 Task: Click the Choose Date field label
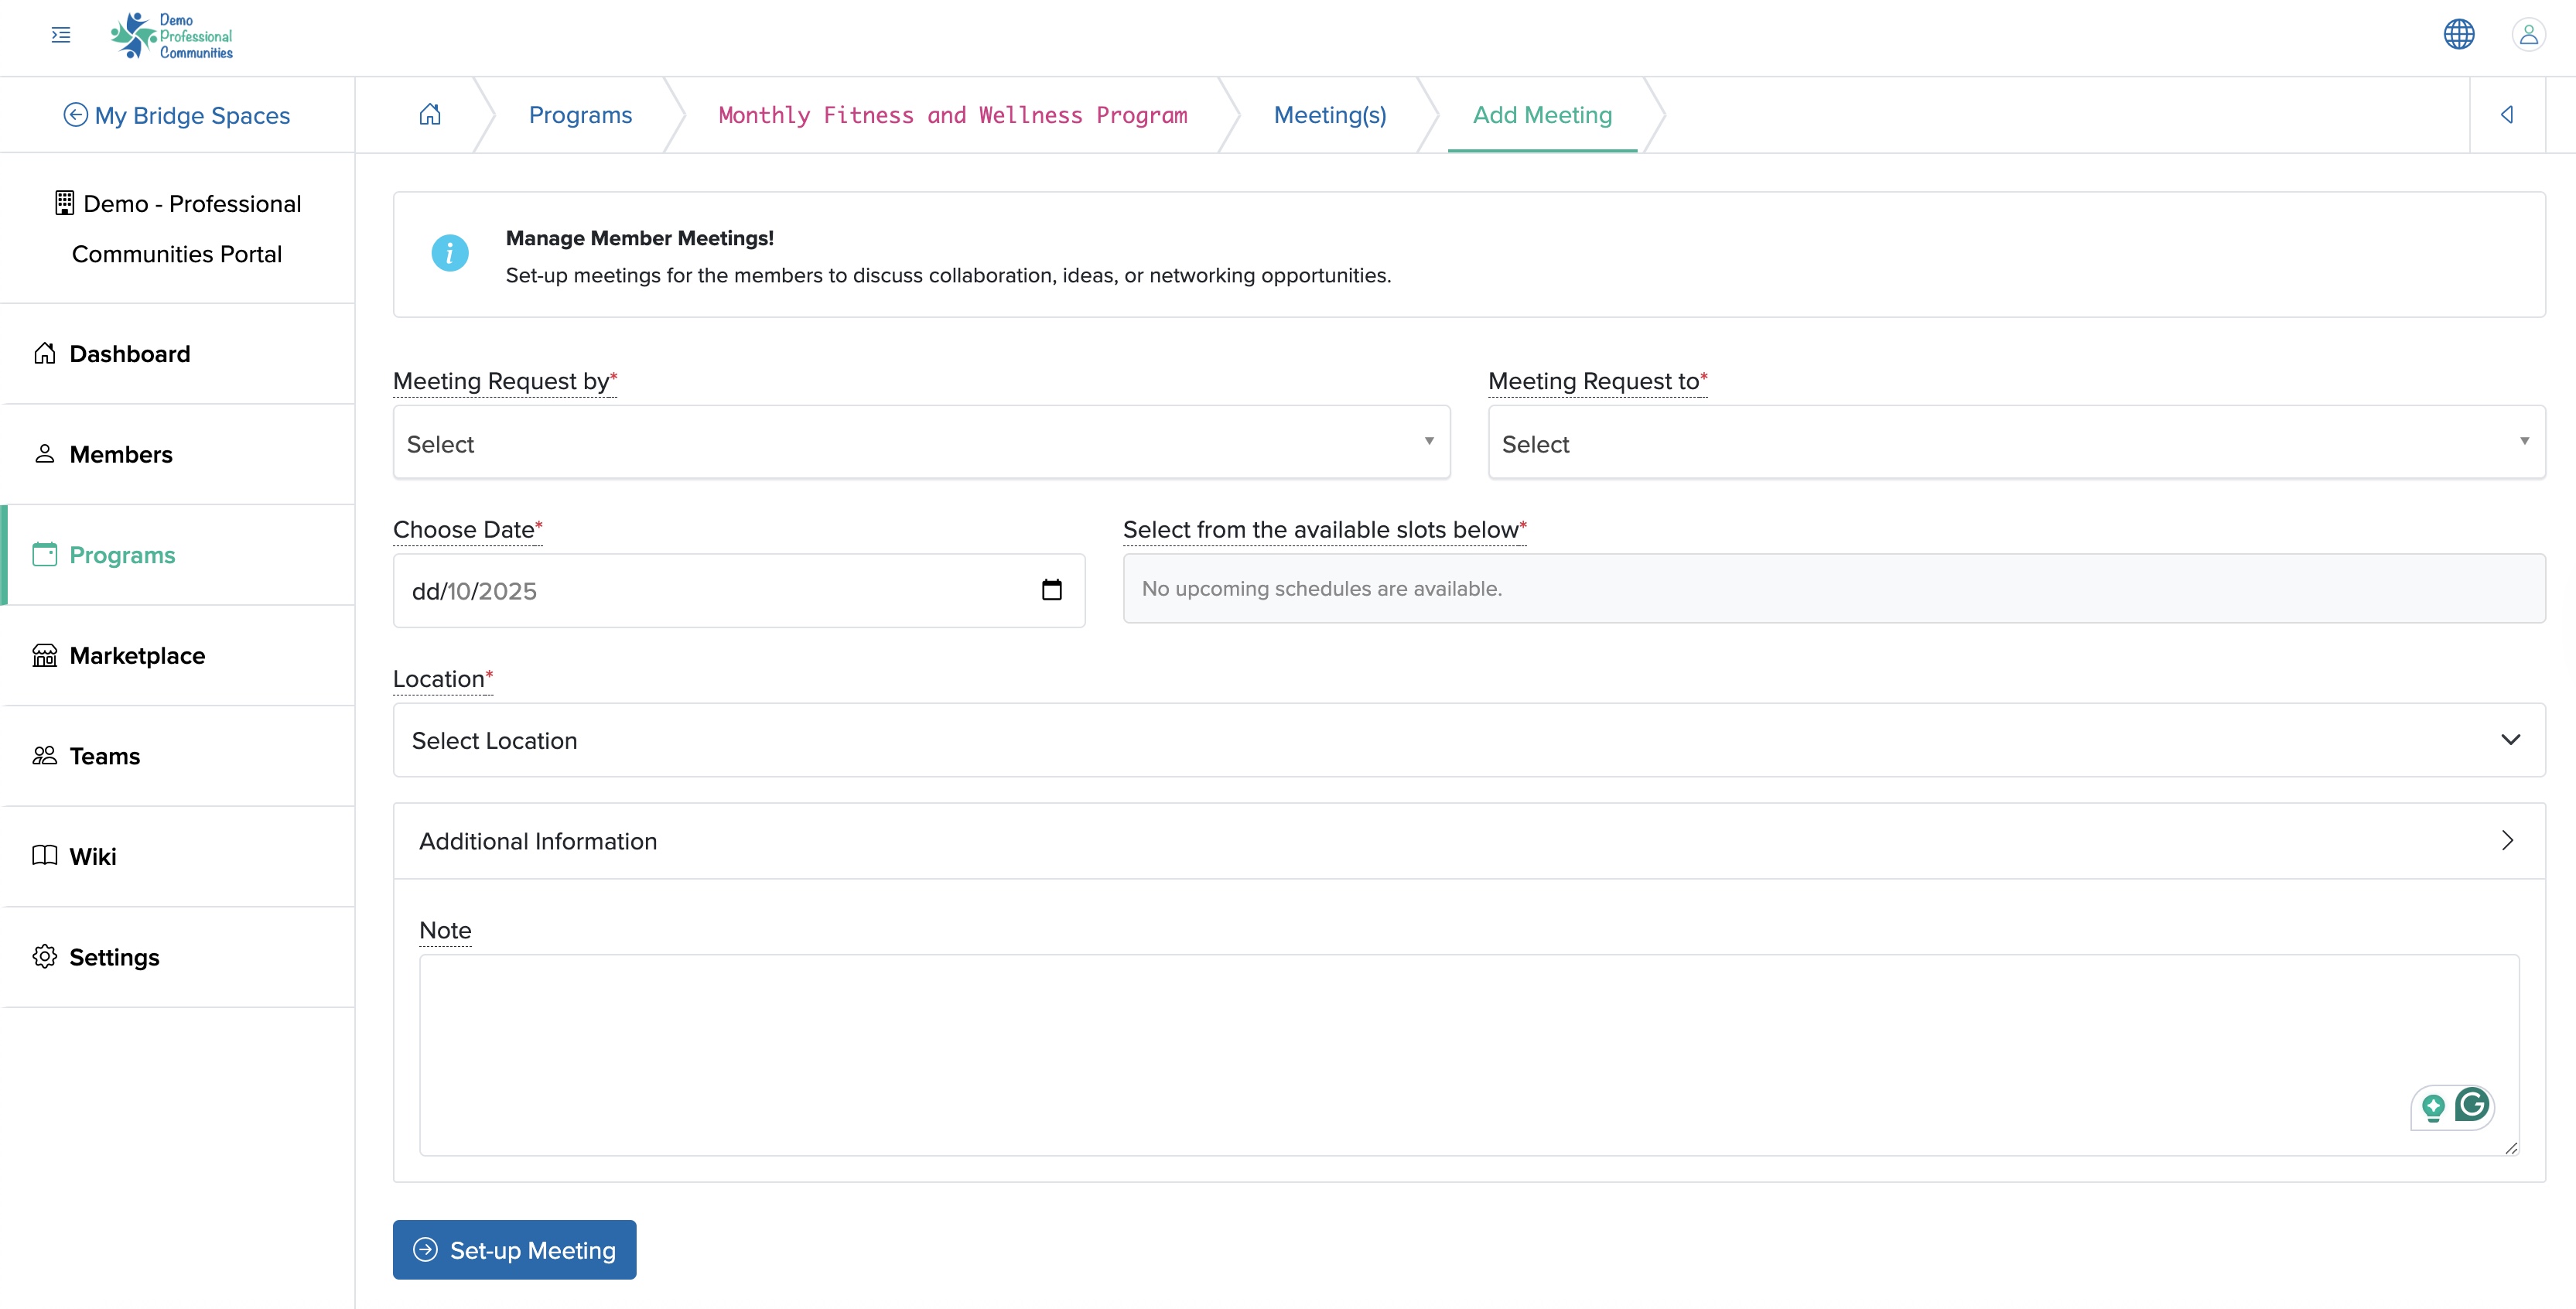point(467,530)
